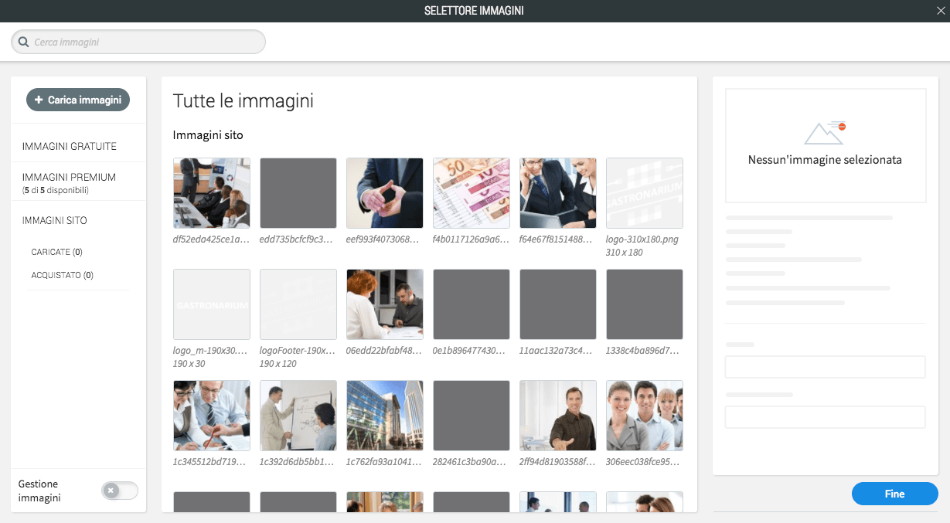
Task: Enable the Gestione immagini switch
Action: click(120, 491)
